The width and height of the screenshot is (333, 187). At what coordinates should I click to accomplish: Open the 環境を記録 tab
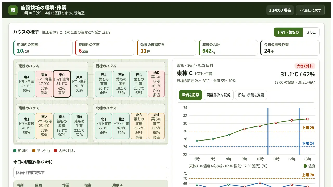coord(190,95)
